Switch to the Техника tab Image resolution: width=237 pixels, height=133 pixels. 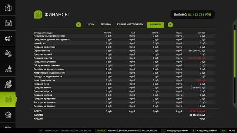coord(106,24)
